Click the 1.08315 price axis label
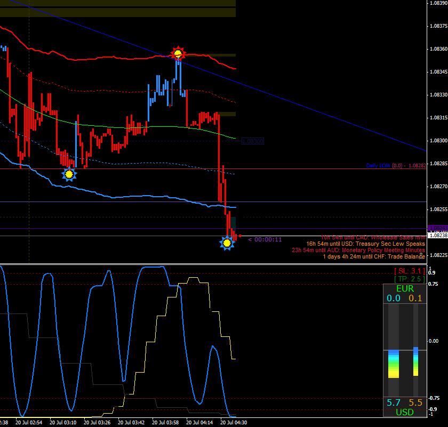 point(438,118)
